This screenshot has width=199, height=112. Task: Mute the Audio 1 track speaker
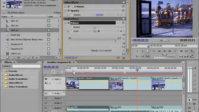pyautogui.click(x=46, y=93)
